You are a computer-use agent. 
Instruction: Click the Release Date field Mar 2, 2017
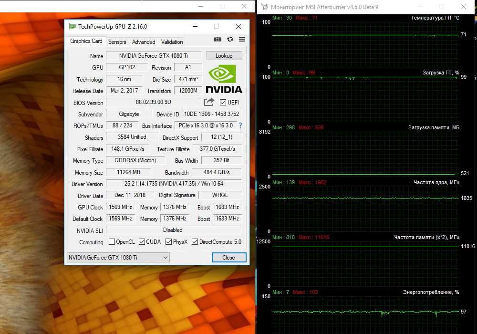pos(124,90)
